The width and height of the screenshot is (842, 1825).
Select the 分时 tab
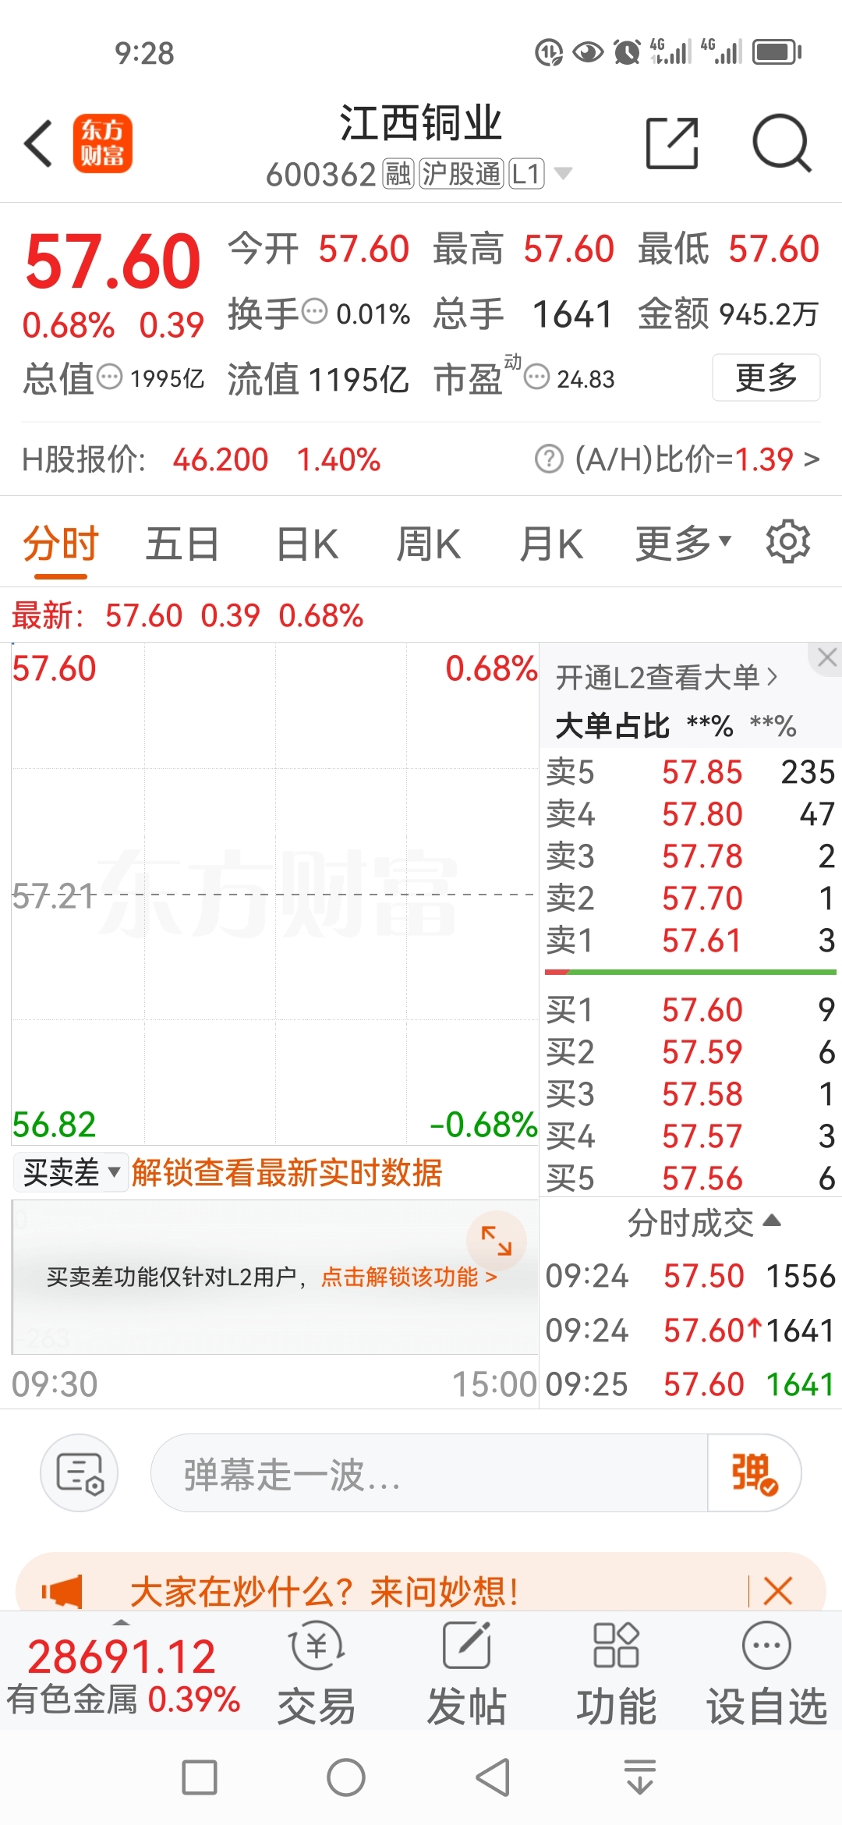[x=61, y=544]
